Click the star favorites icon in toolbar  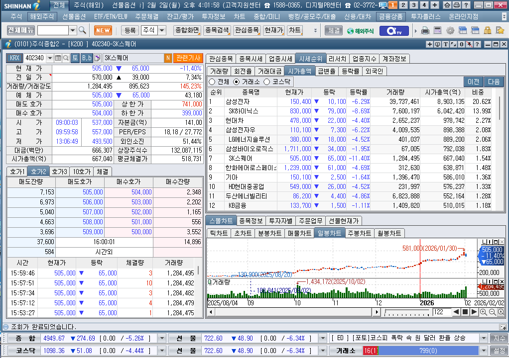click(x=500, y=30)
